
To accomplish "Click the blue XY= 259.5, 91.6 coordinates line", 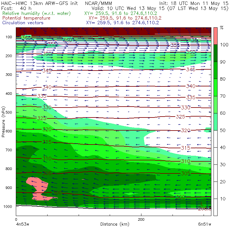I will [122, 23].
